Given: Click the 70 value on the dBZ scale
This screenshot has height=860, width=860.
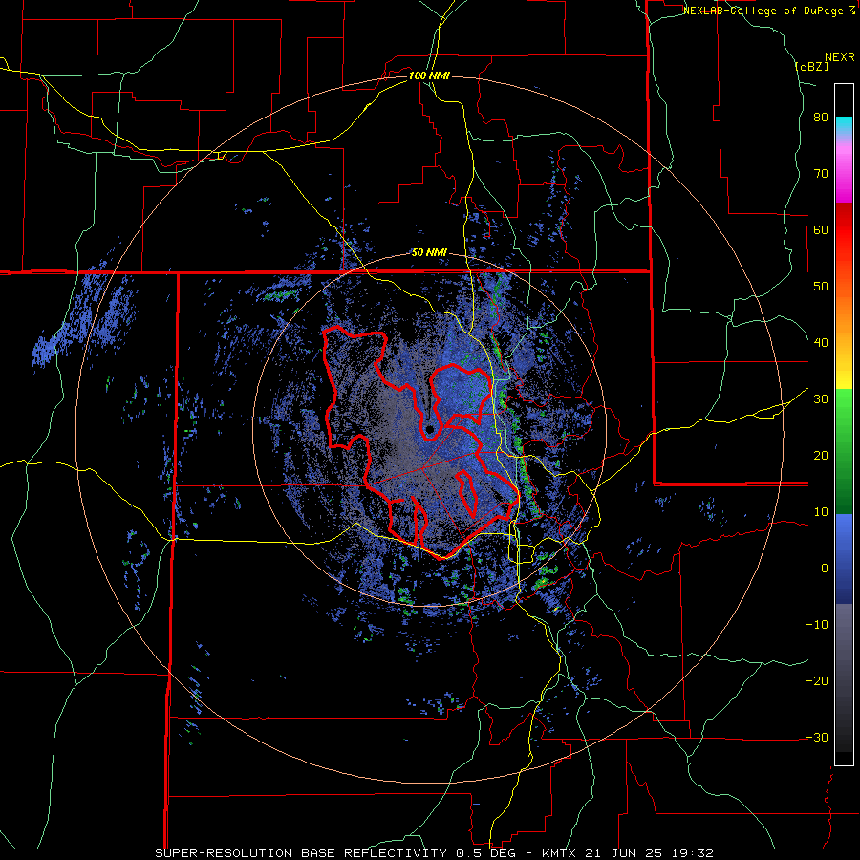Looking at the screenshot, I should click(x=821, y=174).
